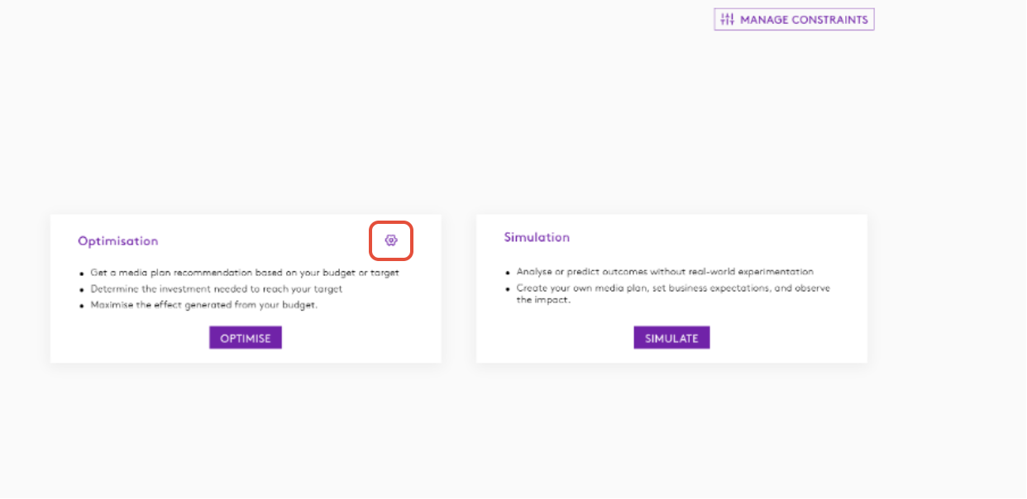Click the words 'the impact.' in Simulation card
The width and height of the screenshot is (1027, 499).
pos(543,300)
